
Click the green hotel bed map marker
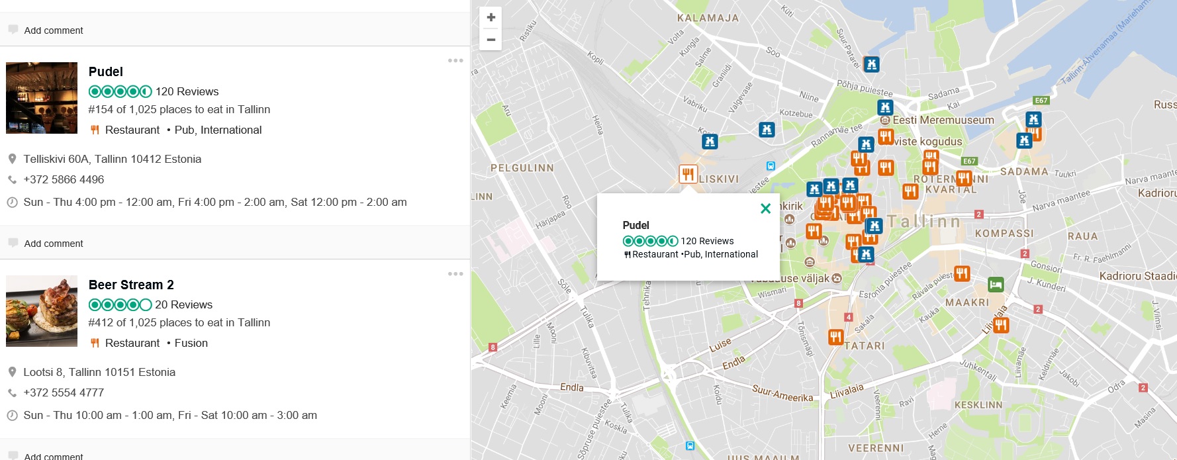[x=996, y=285]
